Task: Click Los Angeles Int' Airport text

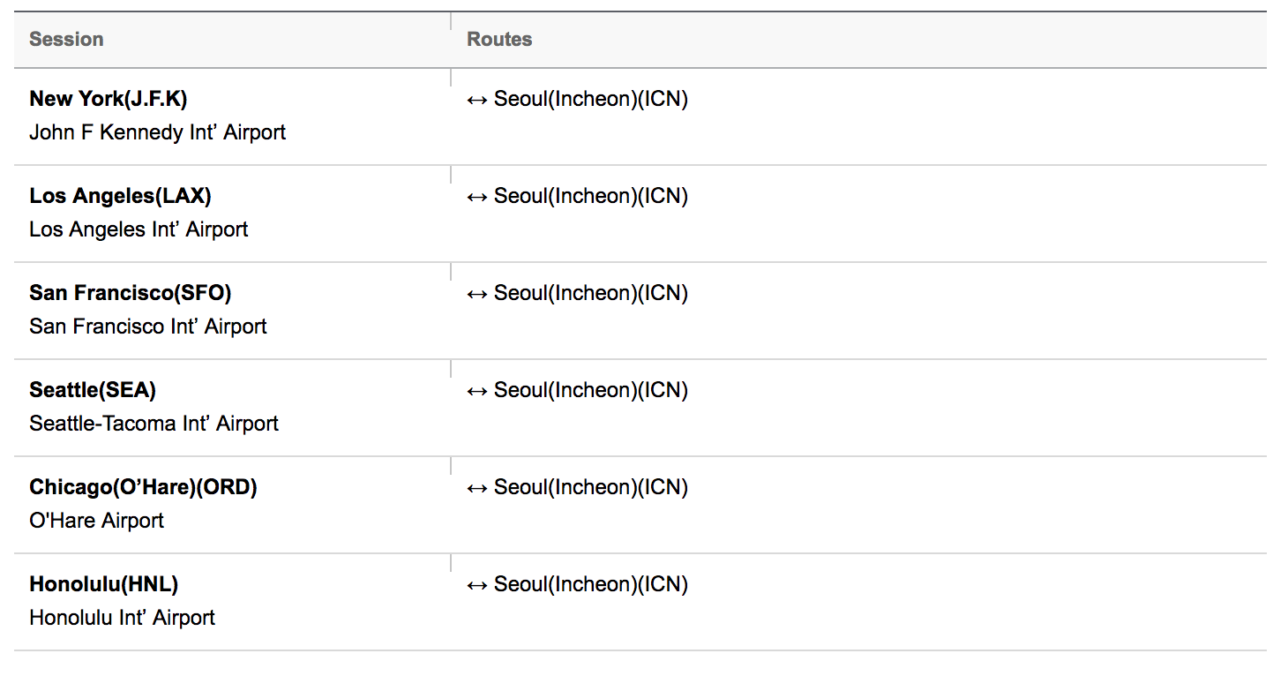Action: 139,229
